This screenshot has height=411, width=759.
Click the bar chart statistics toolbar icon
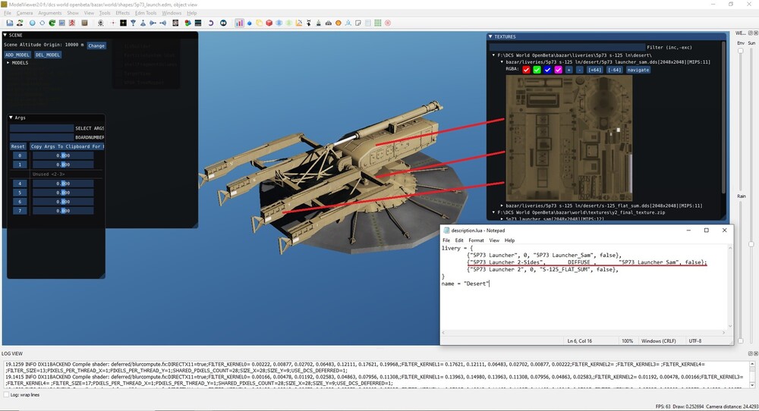[239, 23]
